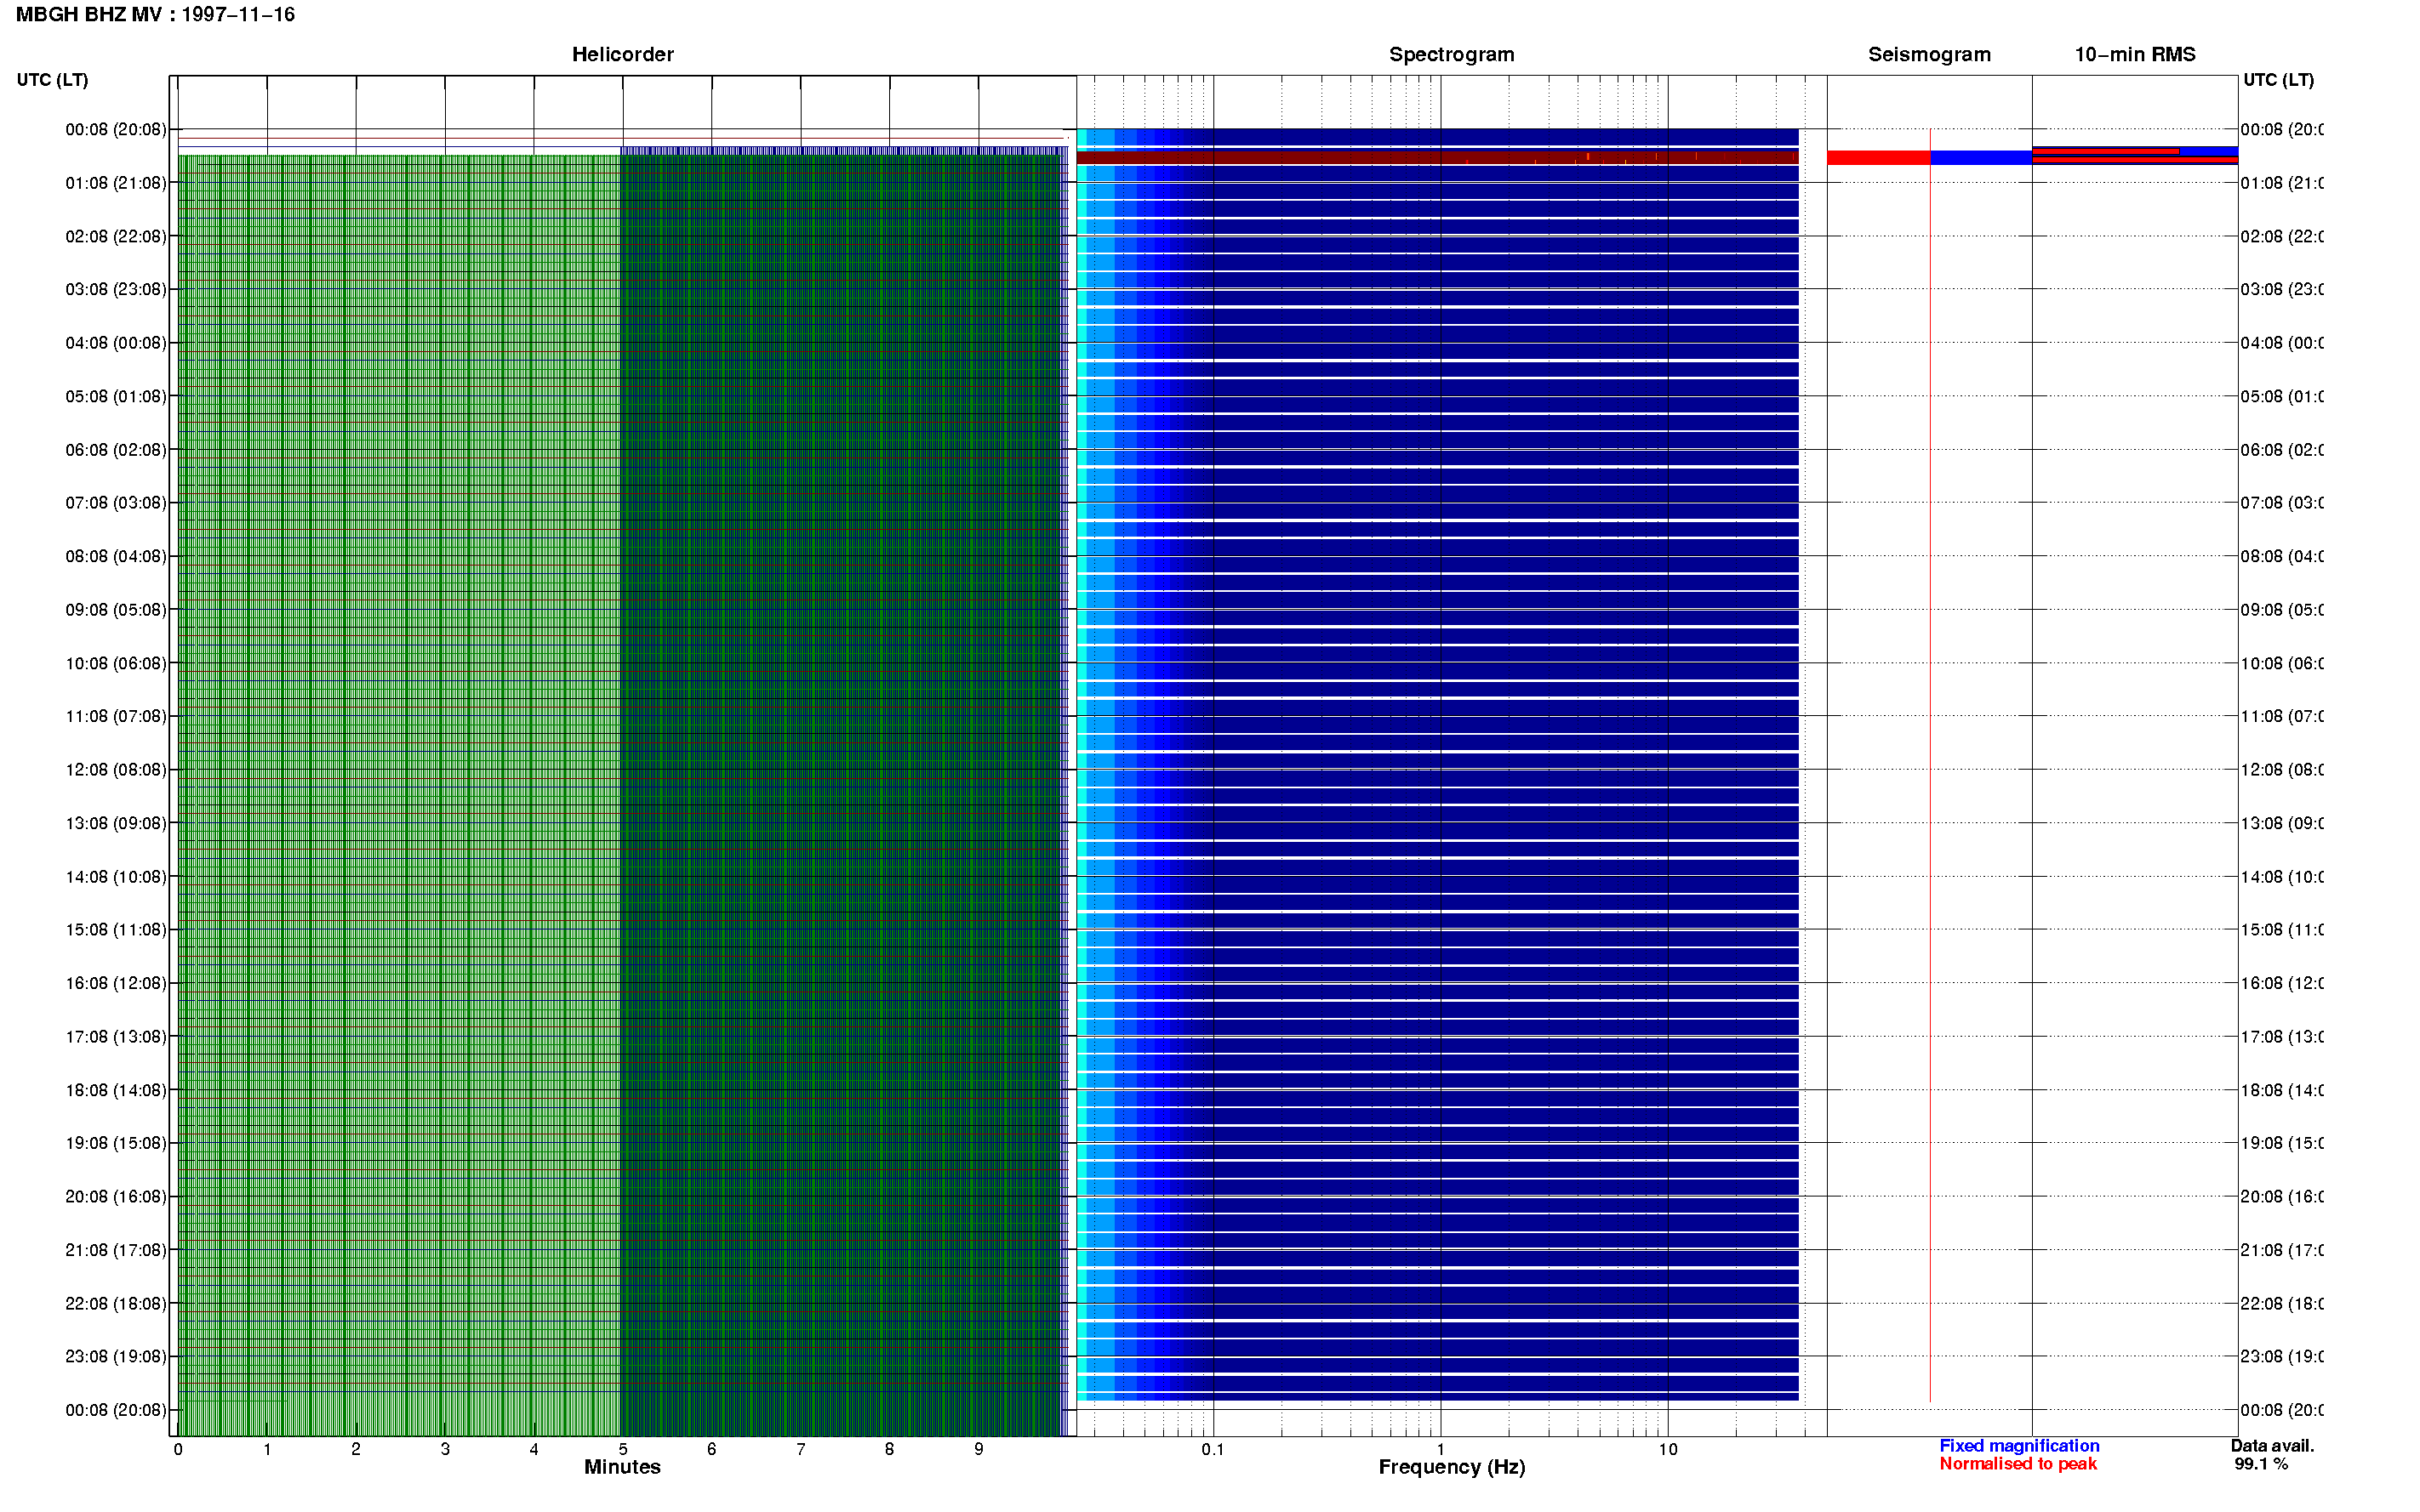Click the 5 tick on the Minutes axis
Viewport: 2420px width, 1512px height.
623,1449
